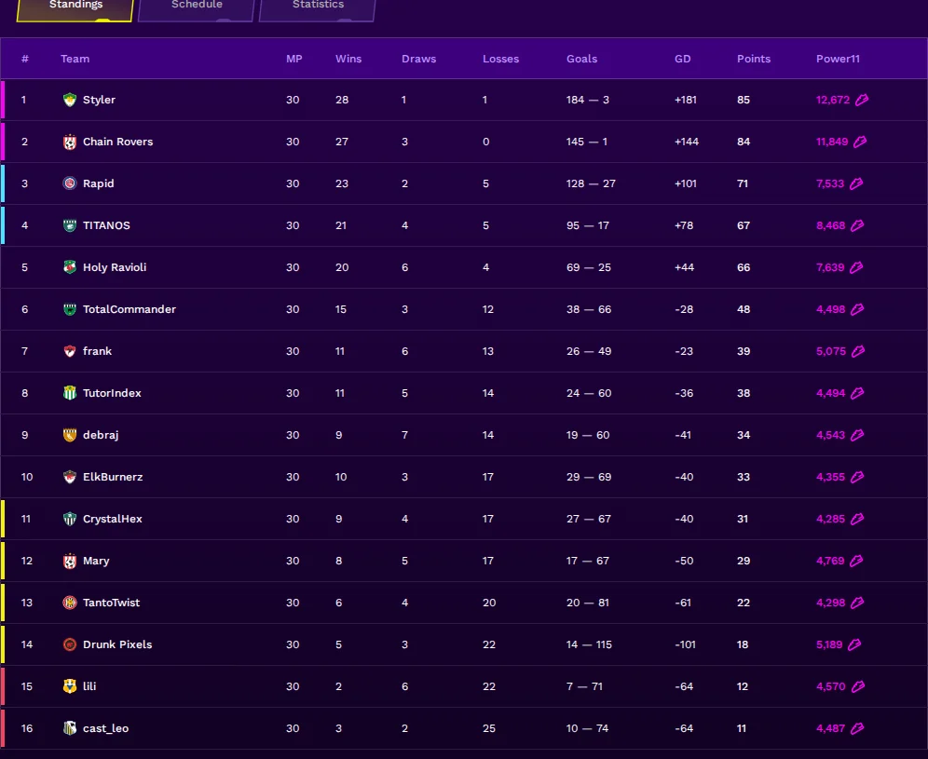
Task: Click the TutorIndex team crest icon
Action: 70,393
